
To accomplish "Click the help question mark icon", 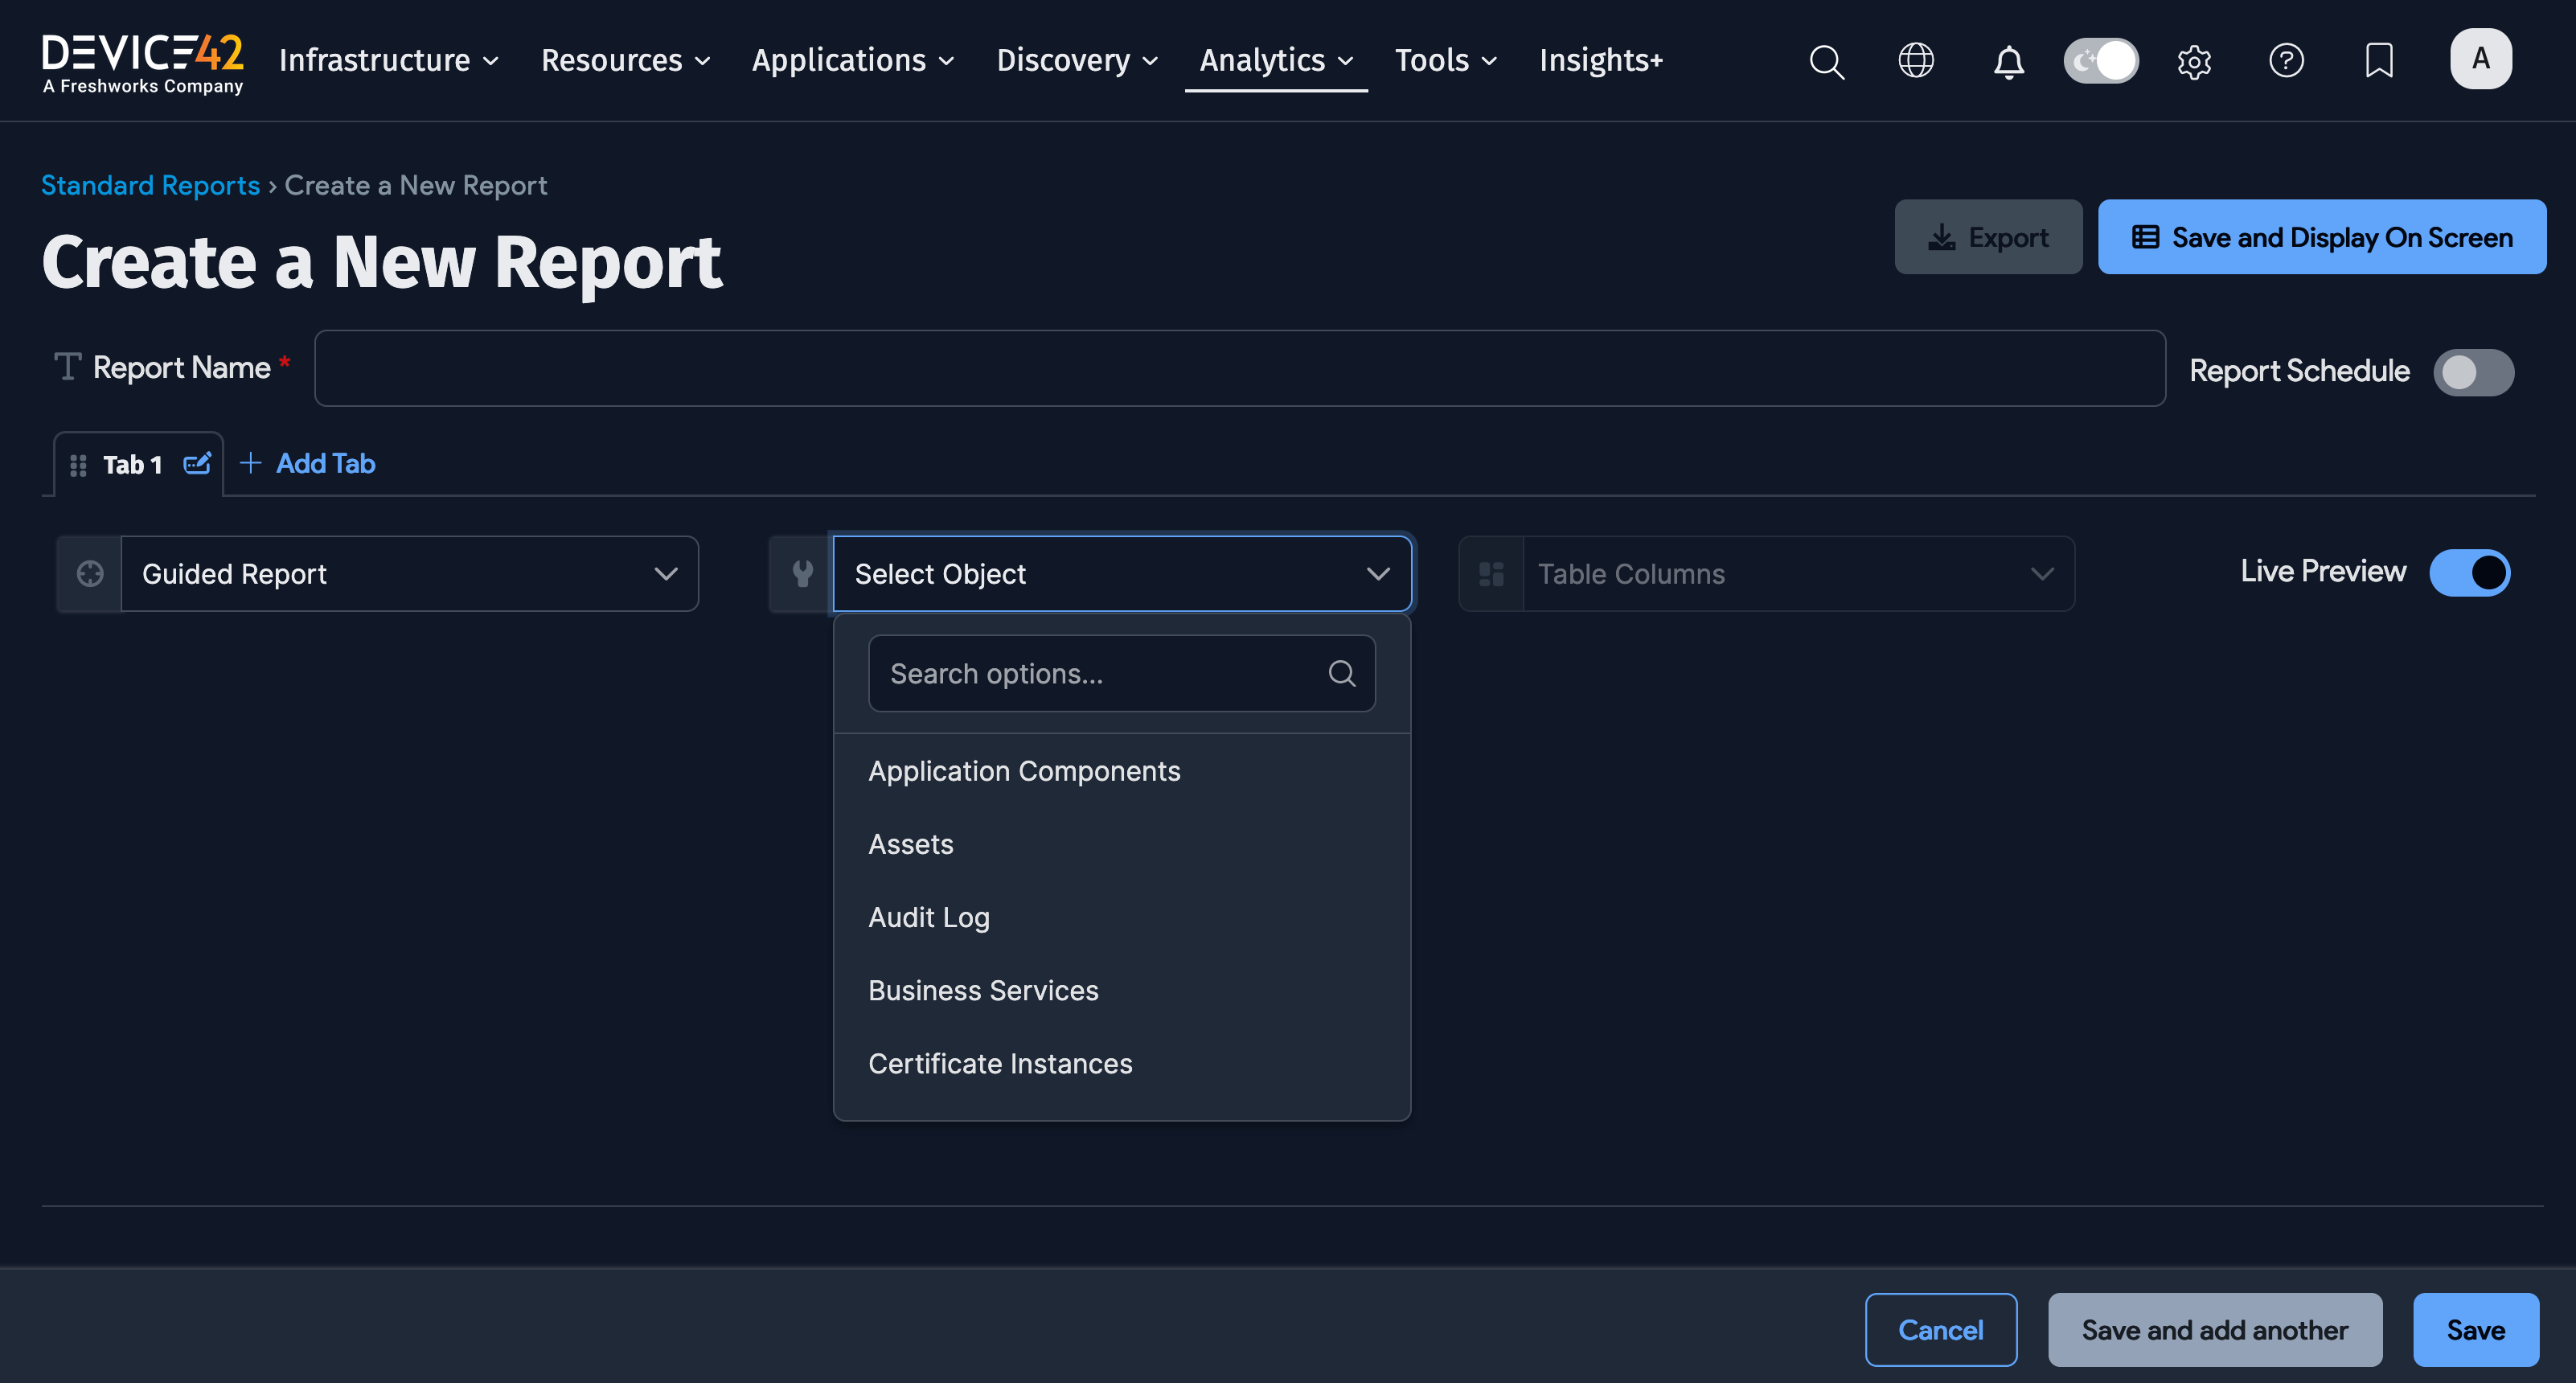I will pos(2286,61).
